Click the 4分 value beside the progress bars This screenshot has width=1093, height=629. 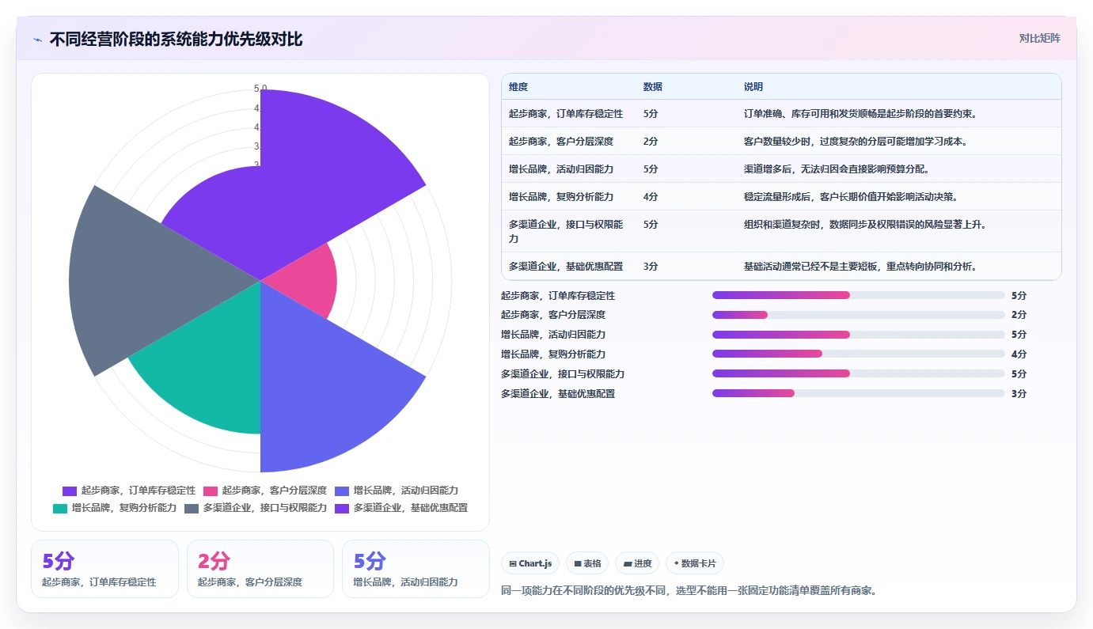pos(1019,354)
